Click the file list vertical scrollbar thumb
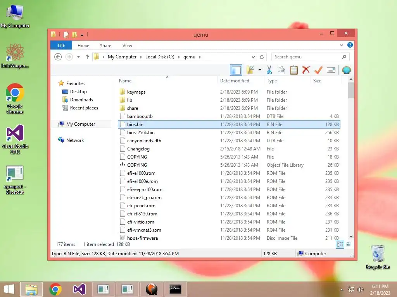The image size is (397, 297). click(351, 90)
